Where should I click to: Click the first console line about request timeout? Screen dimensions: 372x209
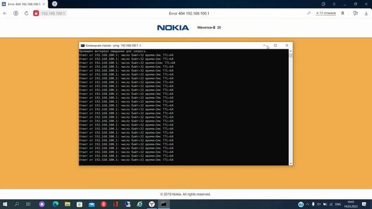(x=113, y=51)
